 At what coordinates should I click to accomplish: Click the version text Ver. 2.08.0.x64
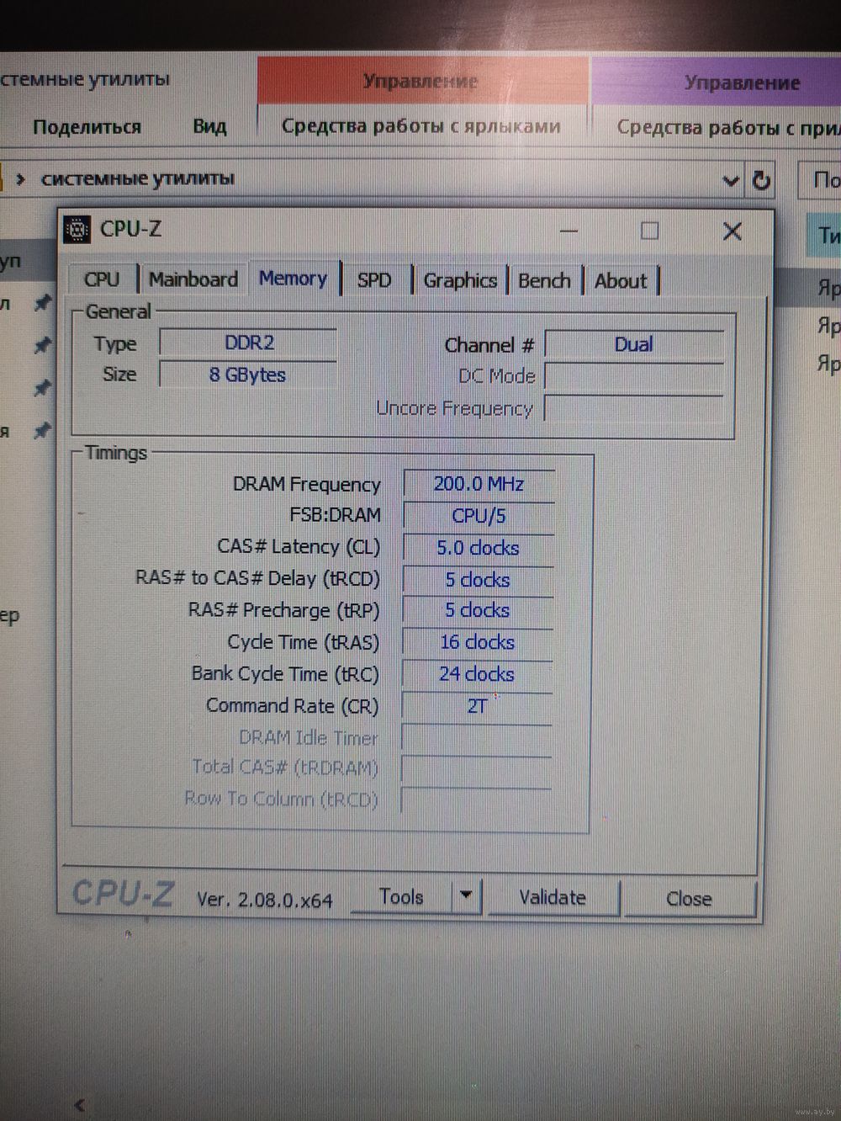(x=265, y=900)
